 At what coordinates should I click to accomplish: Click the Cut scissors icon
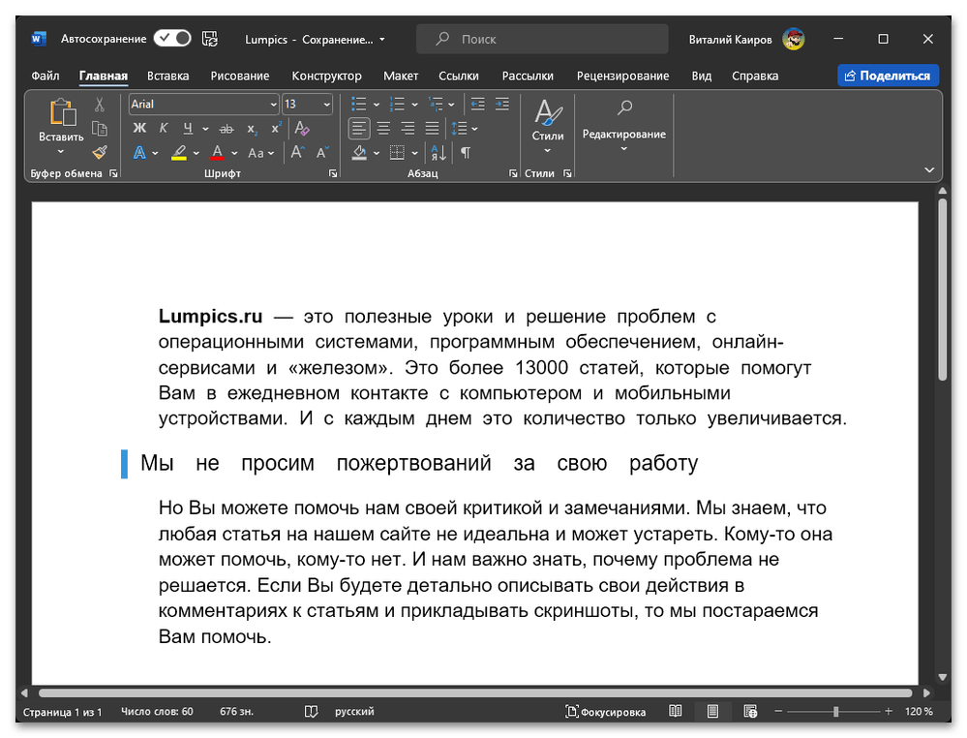point(100,105)
